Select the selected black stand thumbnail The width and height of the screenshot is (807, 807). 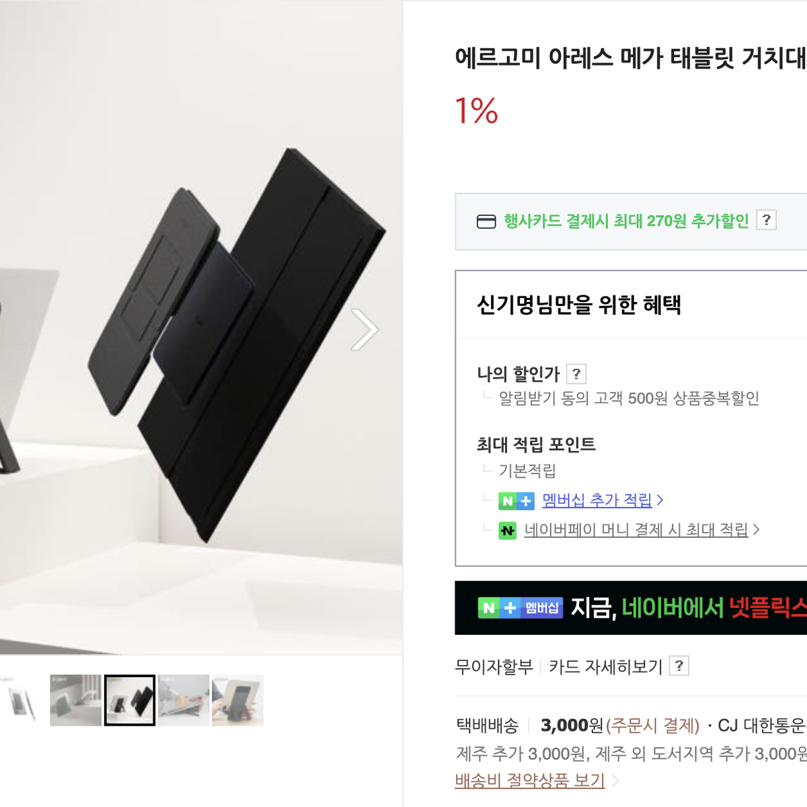pyautogui.click(x=130, y=700)
